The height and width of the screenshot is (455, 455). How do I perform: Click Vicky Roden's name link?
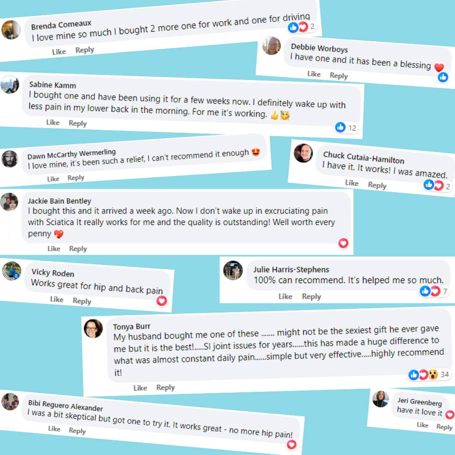coord(53,273)
